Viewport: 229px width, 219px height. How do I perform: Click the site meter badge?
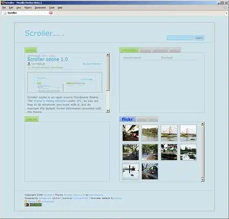coord(33,205)
